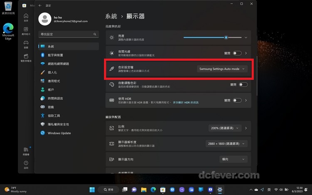Select 系統 in Settings navigation
The width and height of the screenshot is (312, 195).
coord(69,46)
